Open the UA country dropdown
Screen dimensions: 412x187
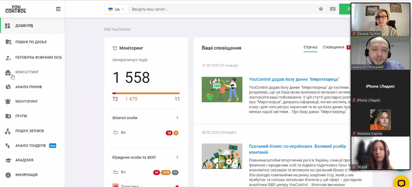click(116, 9)
